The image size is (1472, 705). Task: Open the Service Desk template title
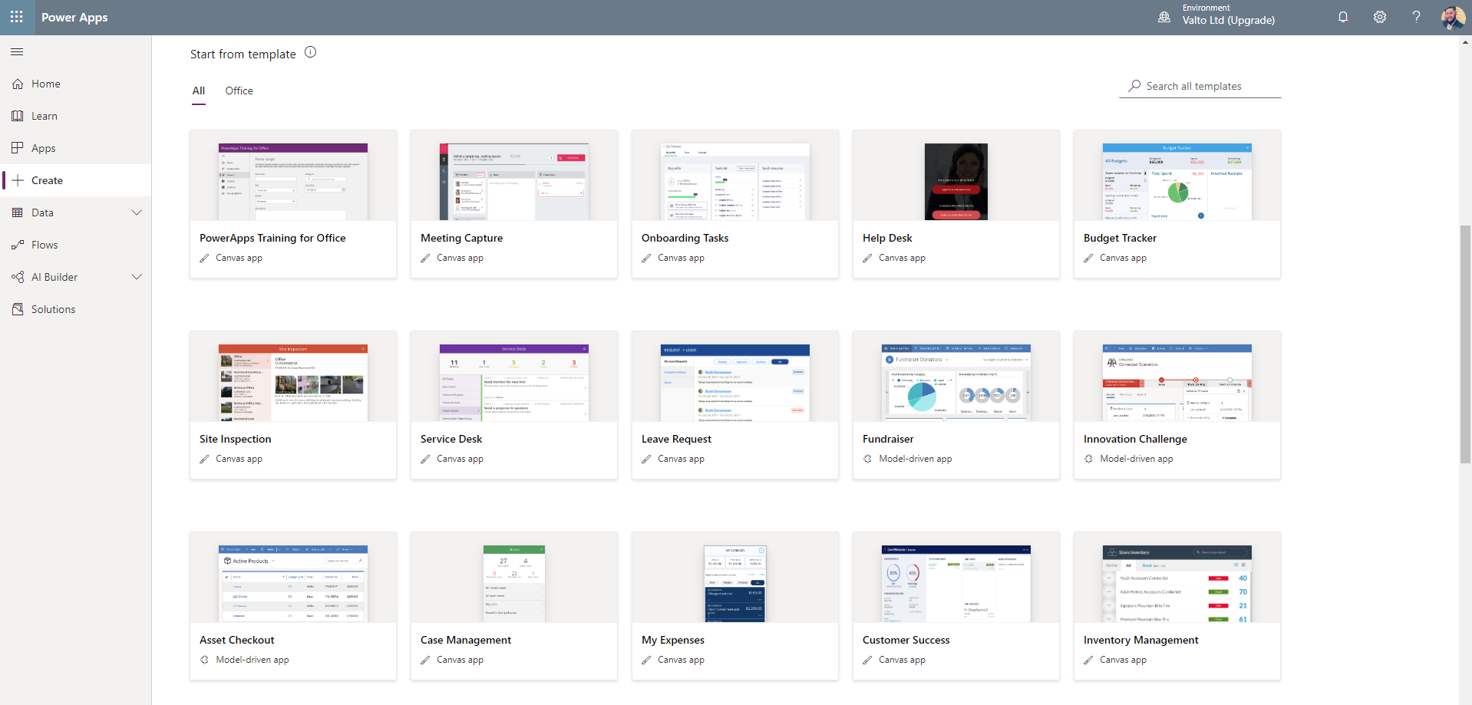click(451, 439)
